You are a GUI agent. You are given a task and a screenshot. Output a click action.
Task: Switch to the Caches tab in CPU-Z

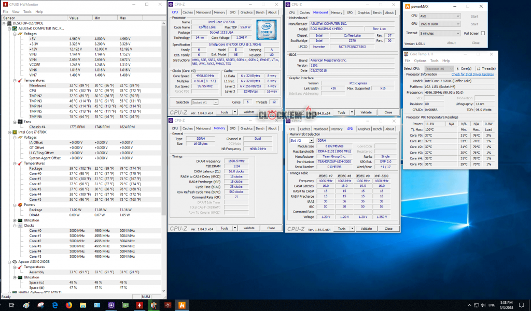click(188, 12)
